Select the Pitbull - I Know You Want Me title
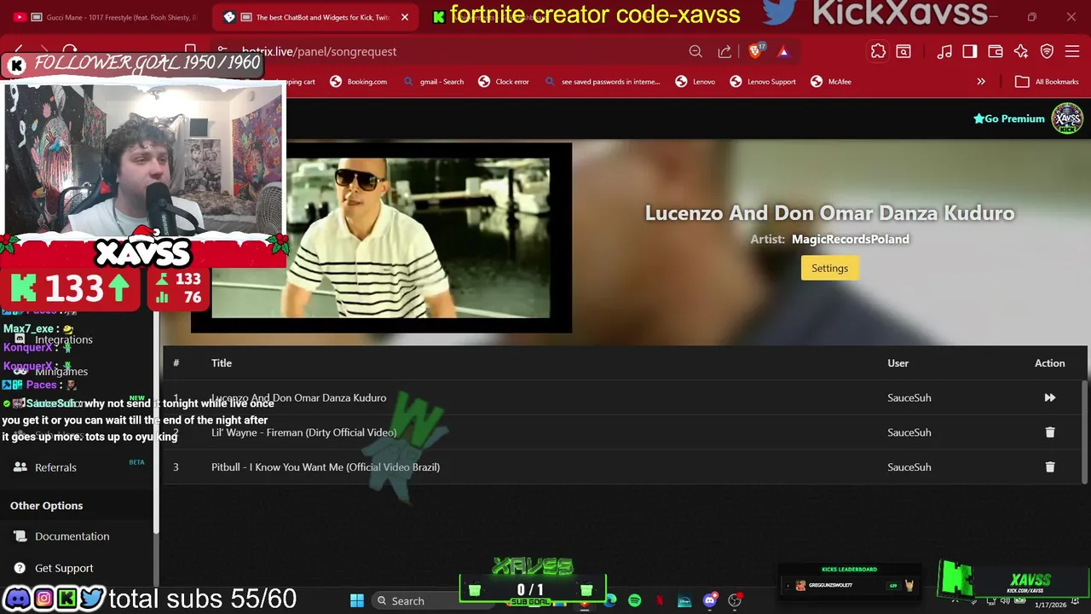1091x614 pixels. [326, 467]
